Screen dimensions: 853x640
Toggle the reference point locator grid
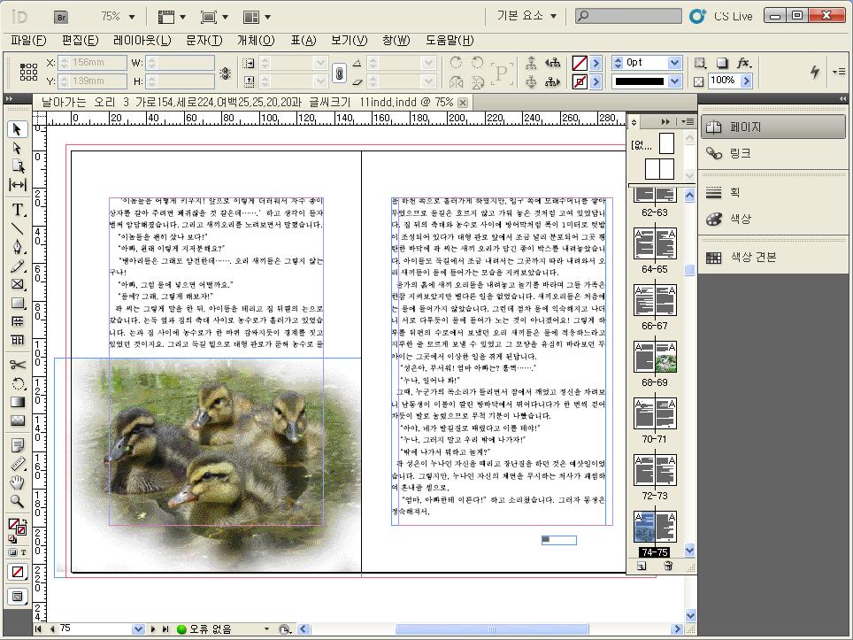pos(28,72)
